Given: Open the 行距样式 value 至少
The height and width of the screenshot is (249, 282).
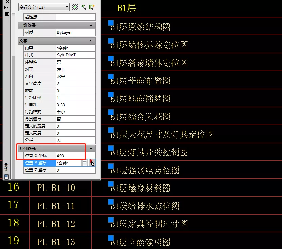Looking at the screenshot, I should coord(76,112).
